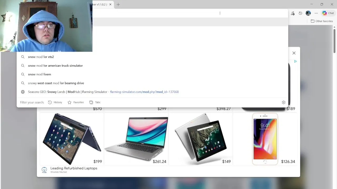Open the media control music icon
Screen dimensions: 337x189
(x=293, y=13)
